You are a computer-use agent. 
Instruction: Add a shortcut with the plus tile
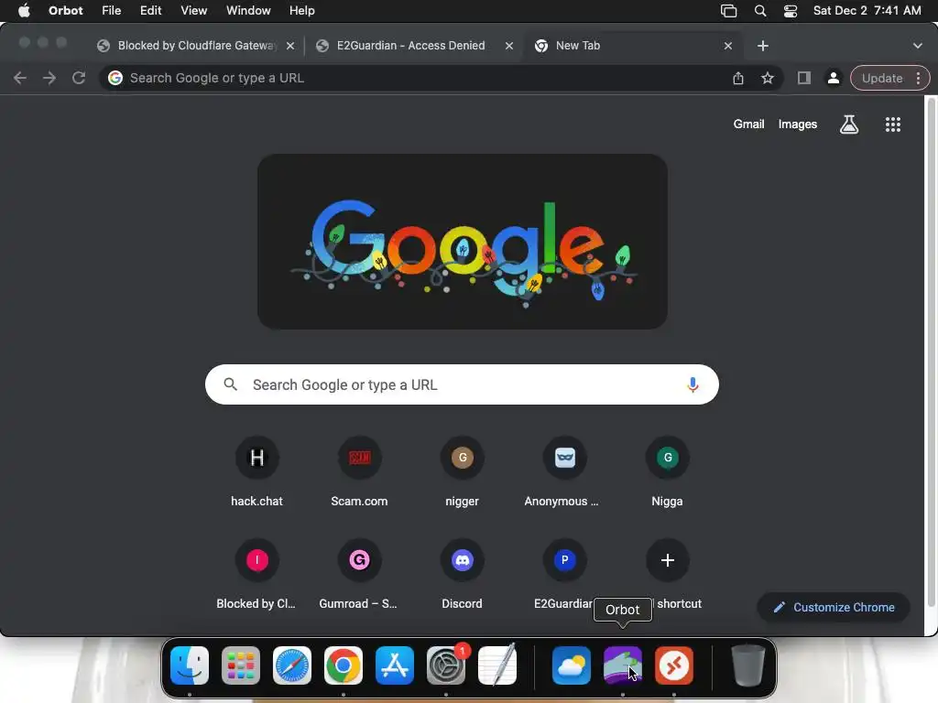tap(667, 560)
